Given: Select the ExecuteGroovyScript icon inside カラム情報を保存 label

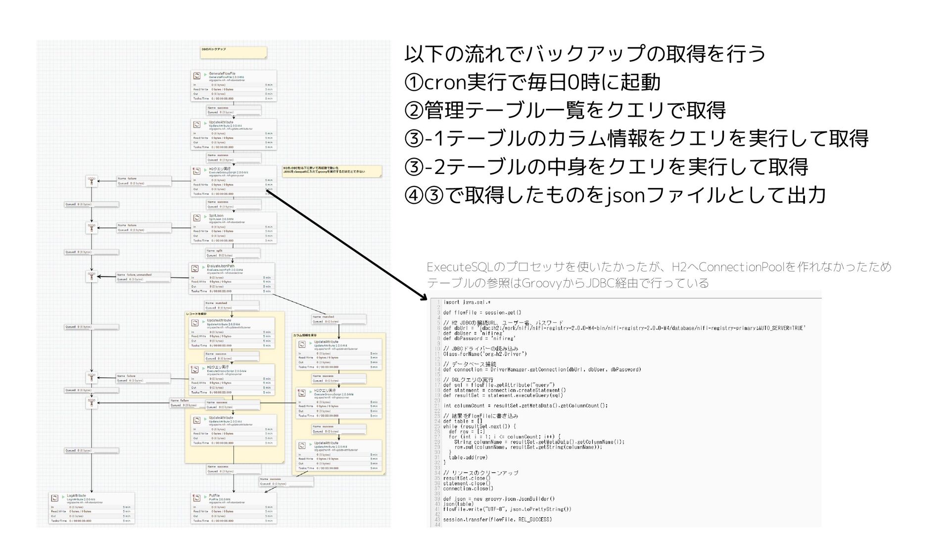Looking at the screenshot, I should coord(302,394).
